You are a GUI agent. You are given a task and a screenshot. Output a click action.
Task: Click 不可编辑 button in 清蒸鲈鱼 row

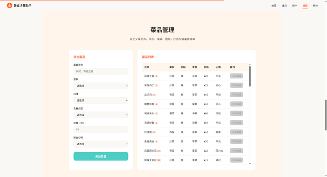[236, 123]
